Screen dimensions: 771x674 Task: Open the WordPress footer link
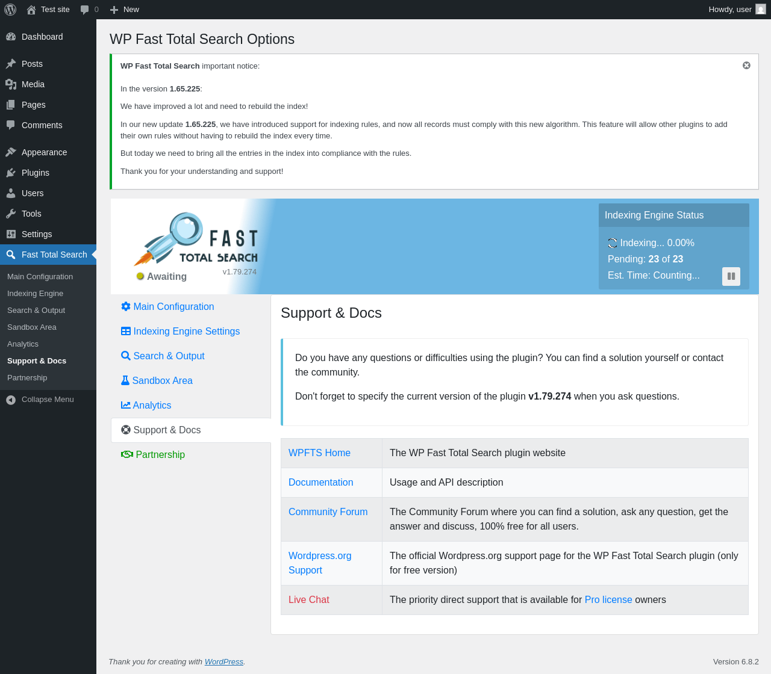tap(224, 662)
